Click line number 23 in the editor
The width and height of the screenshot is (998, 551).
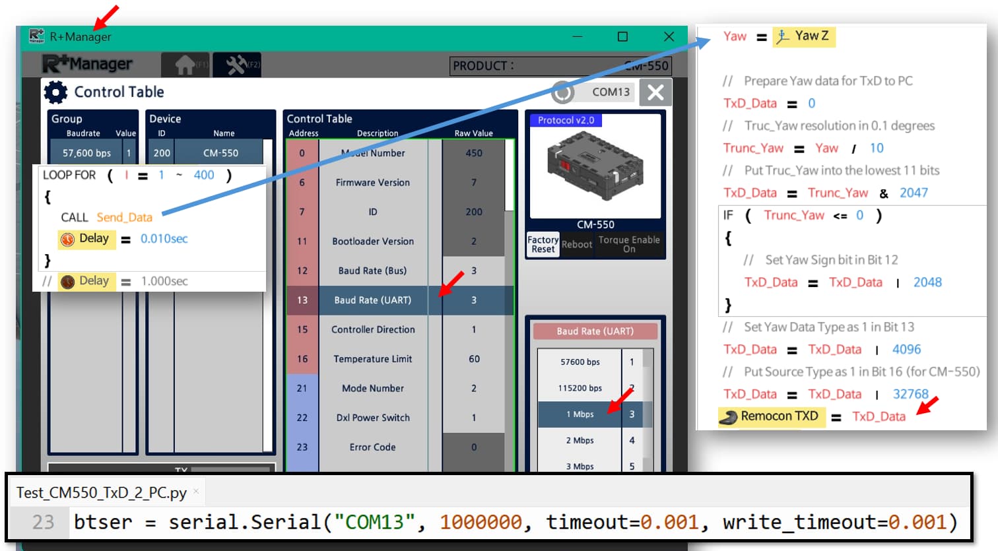click(43, 523)
